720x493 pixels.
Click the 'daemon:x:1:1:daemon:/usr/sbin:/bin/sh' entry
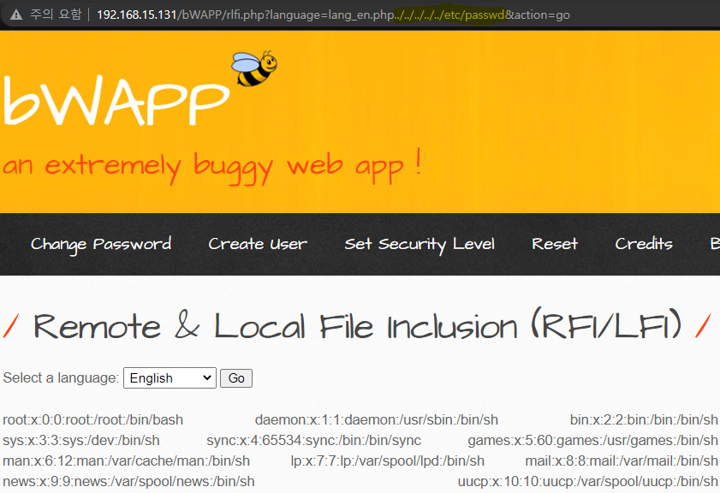[377, 419]
